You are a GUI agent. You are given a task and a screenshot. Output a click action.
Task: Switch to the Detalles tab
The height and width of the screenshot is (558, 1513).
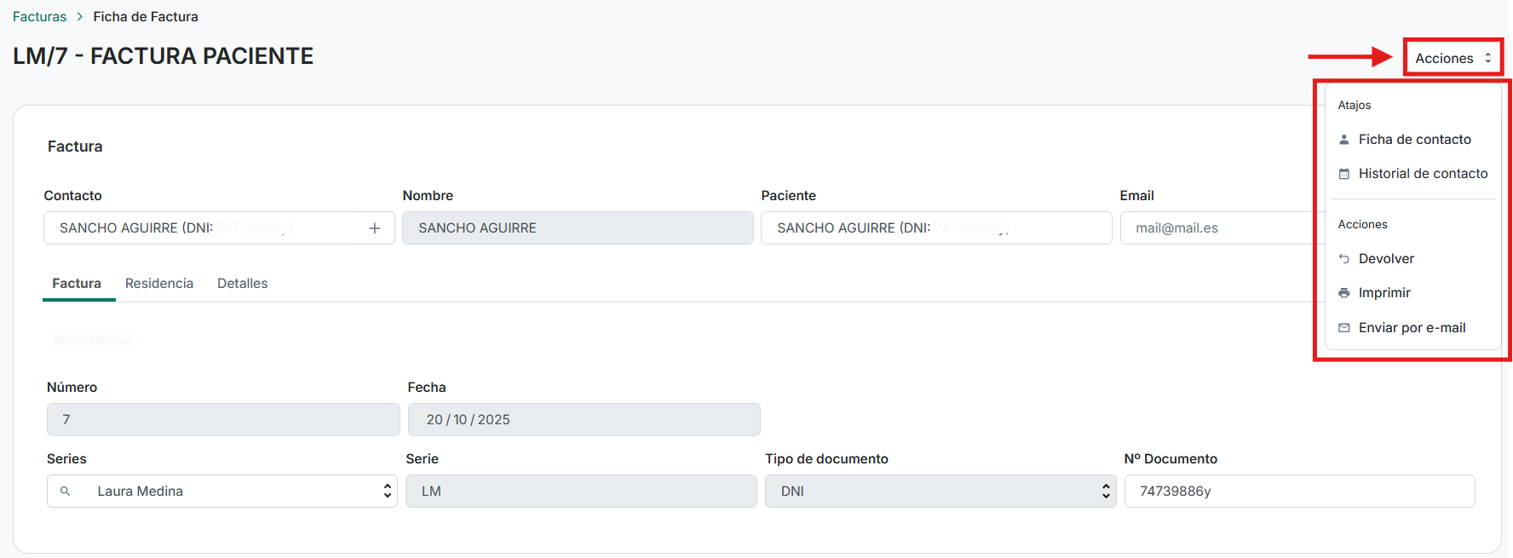242,284
